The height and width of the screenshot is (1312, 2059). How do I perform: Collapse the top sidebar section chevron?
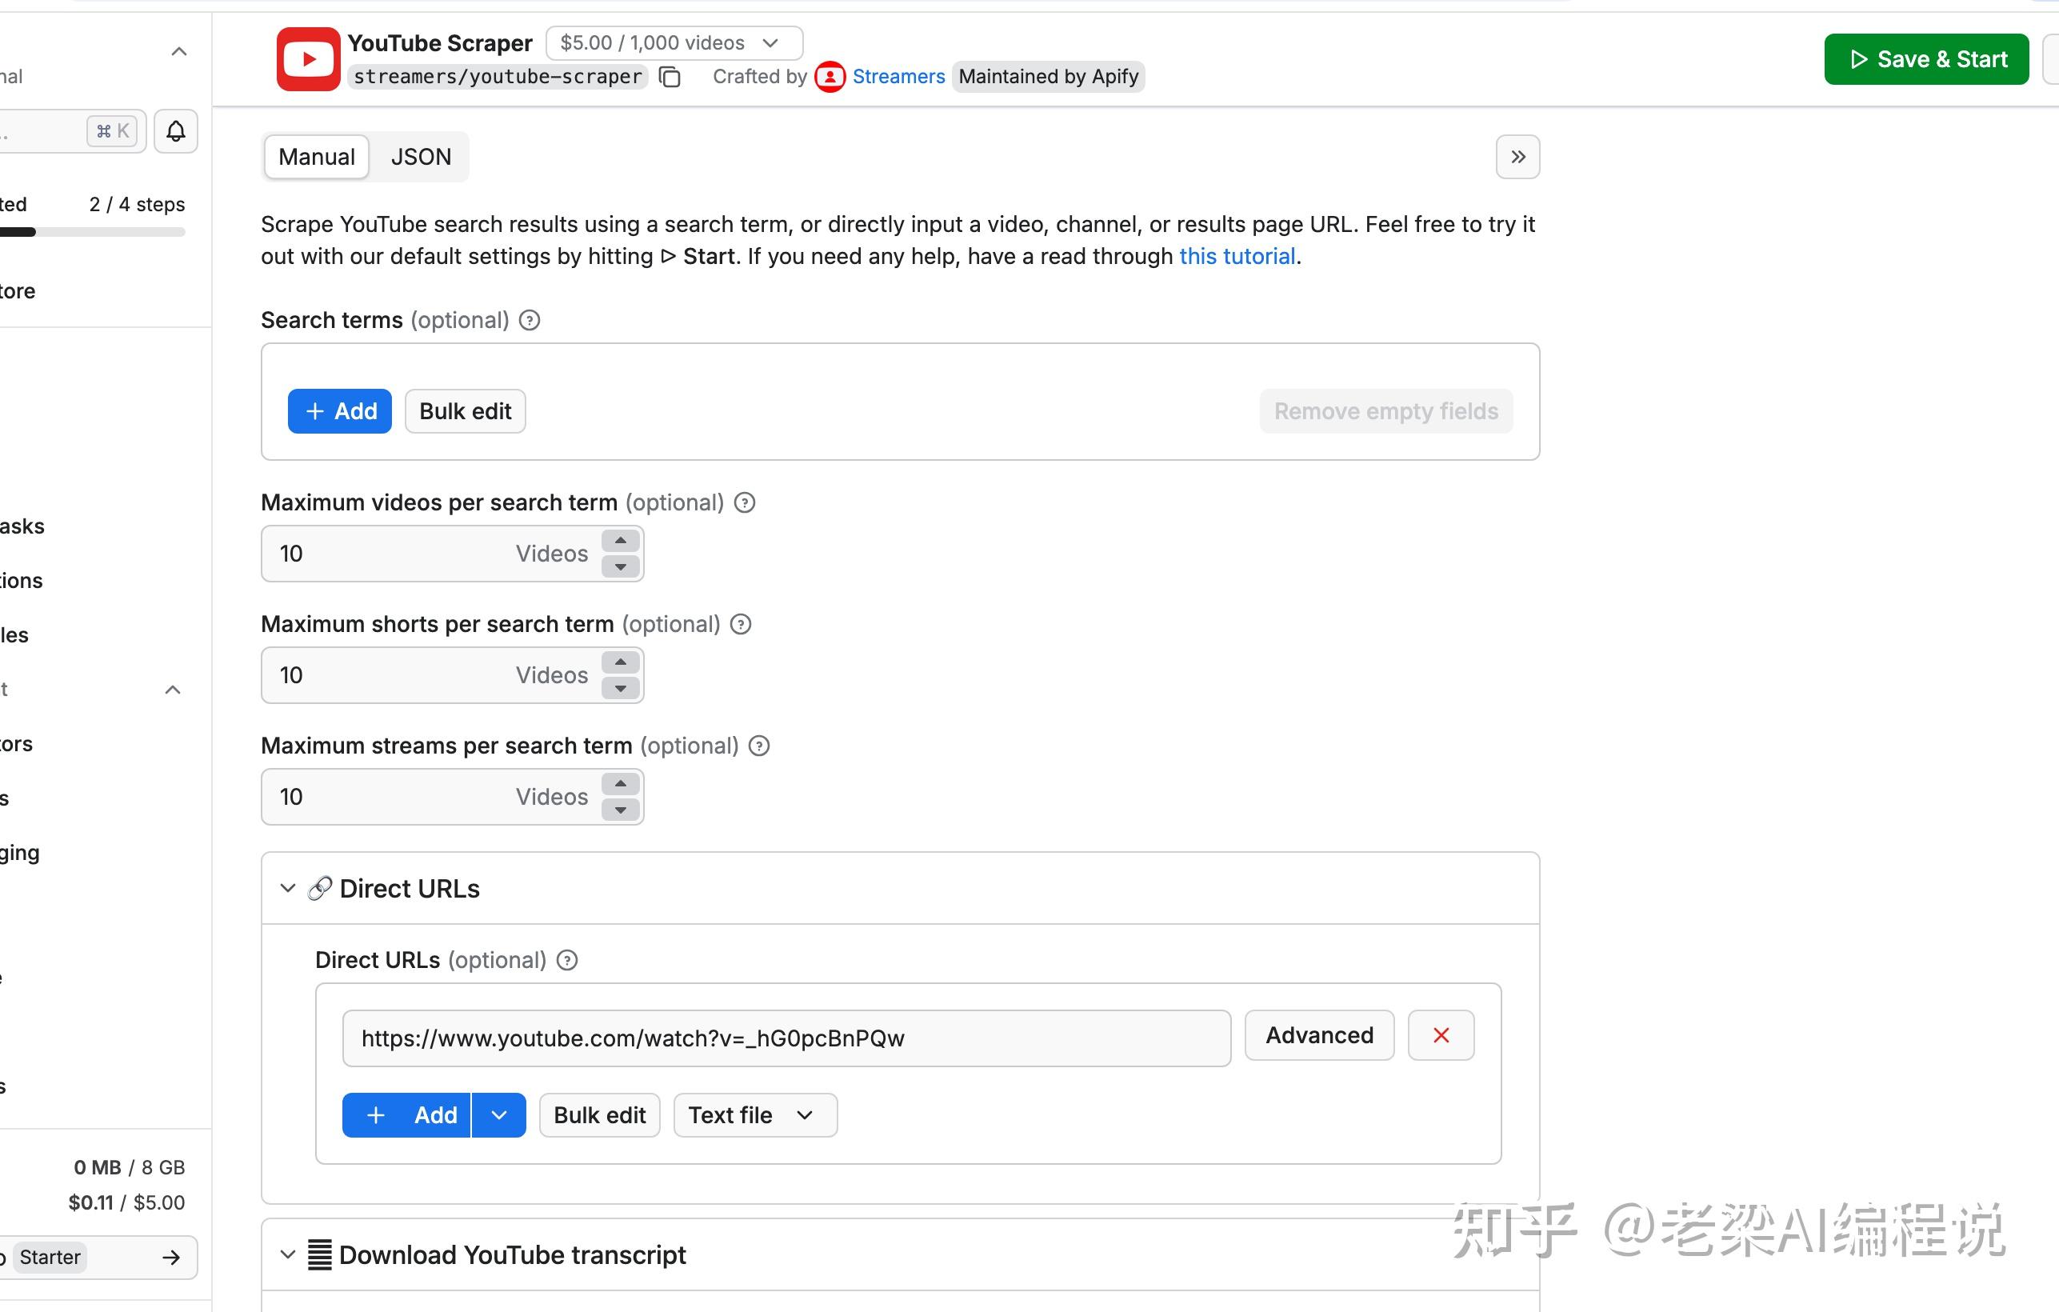(178, 51)
